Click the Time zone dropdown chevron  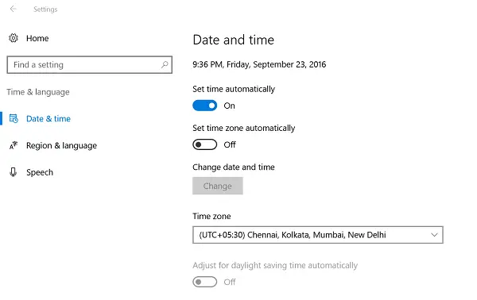(434, 235)
